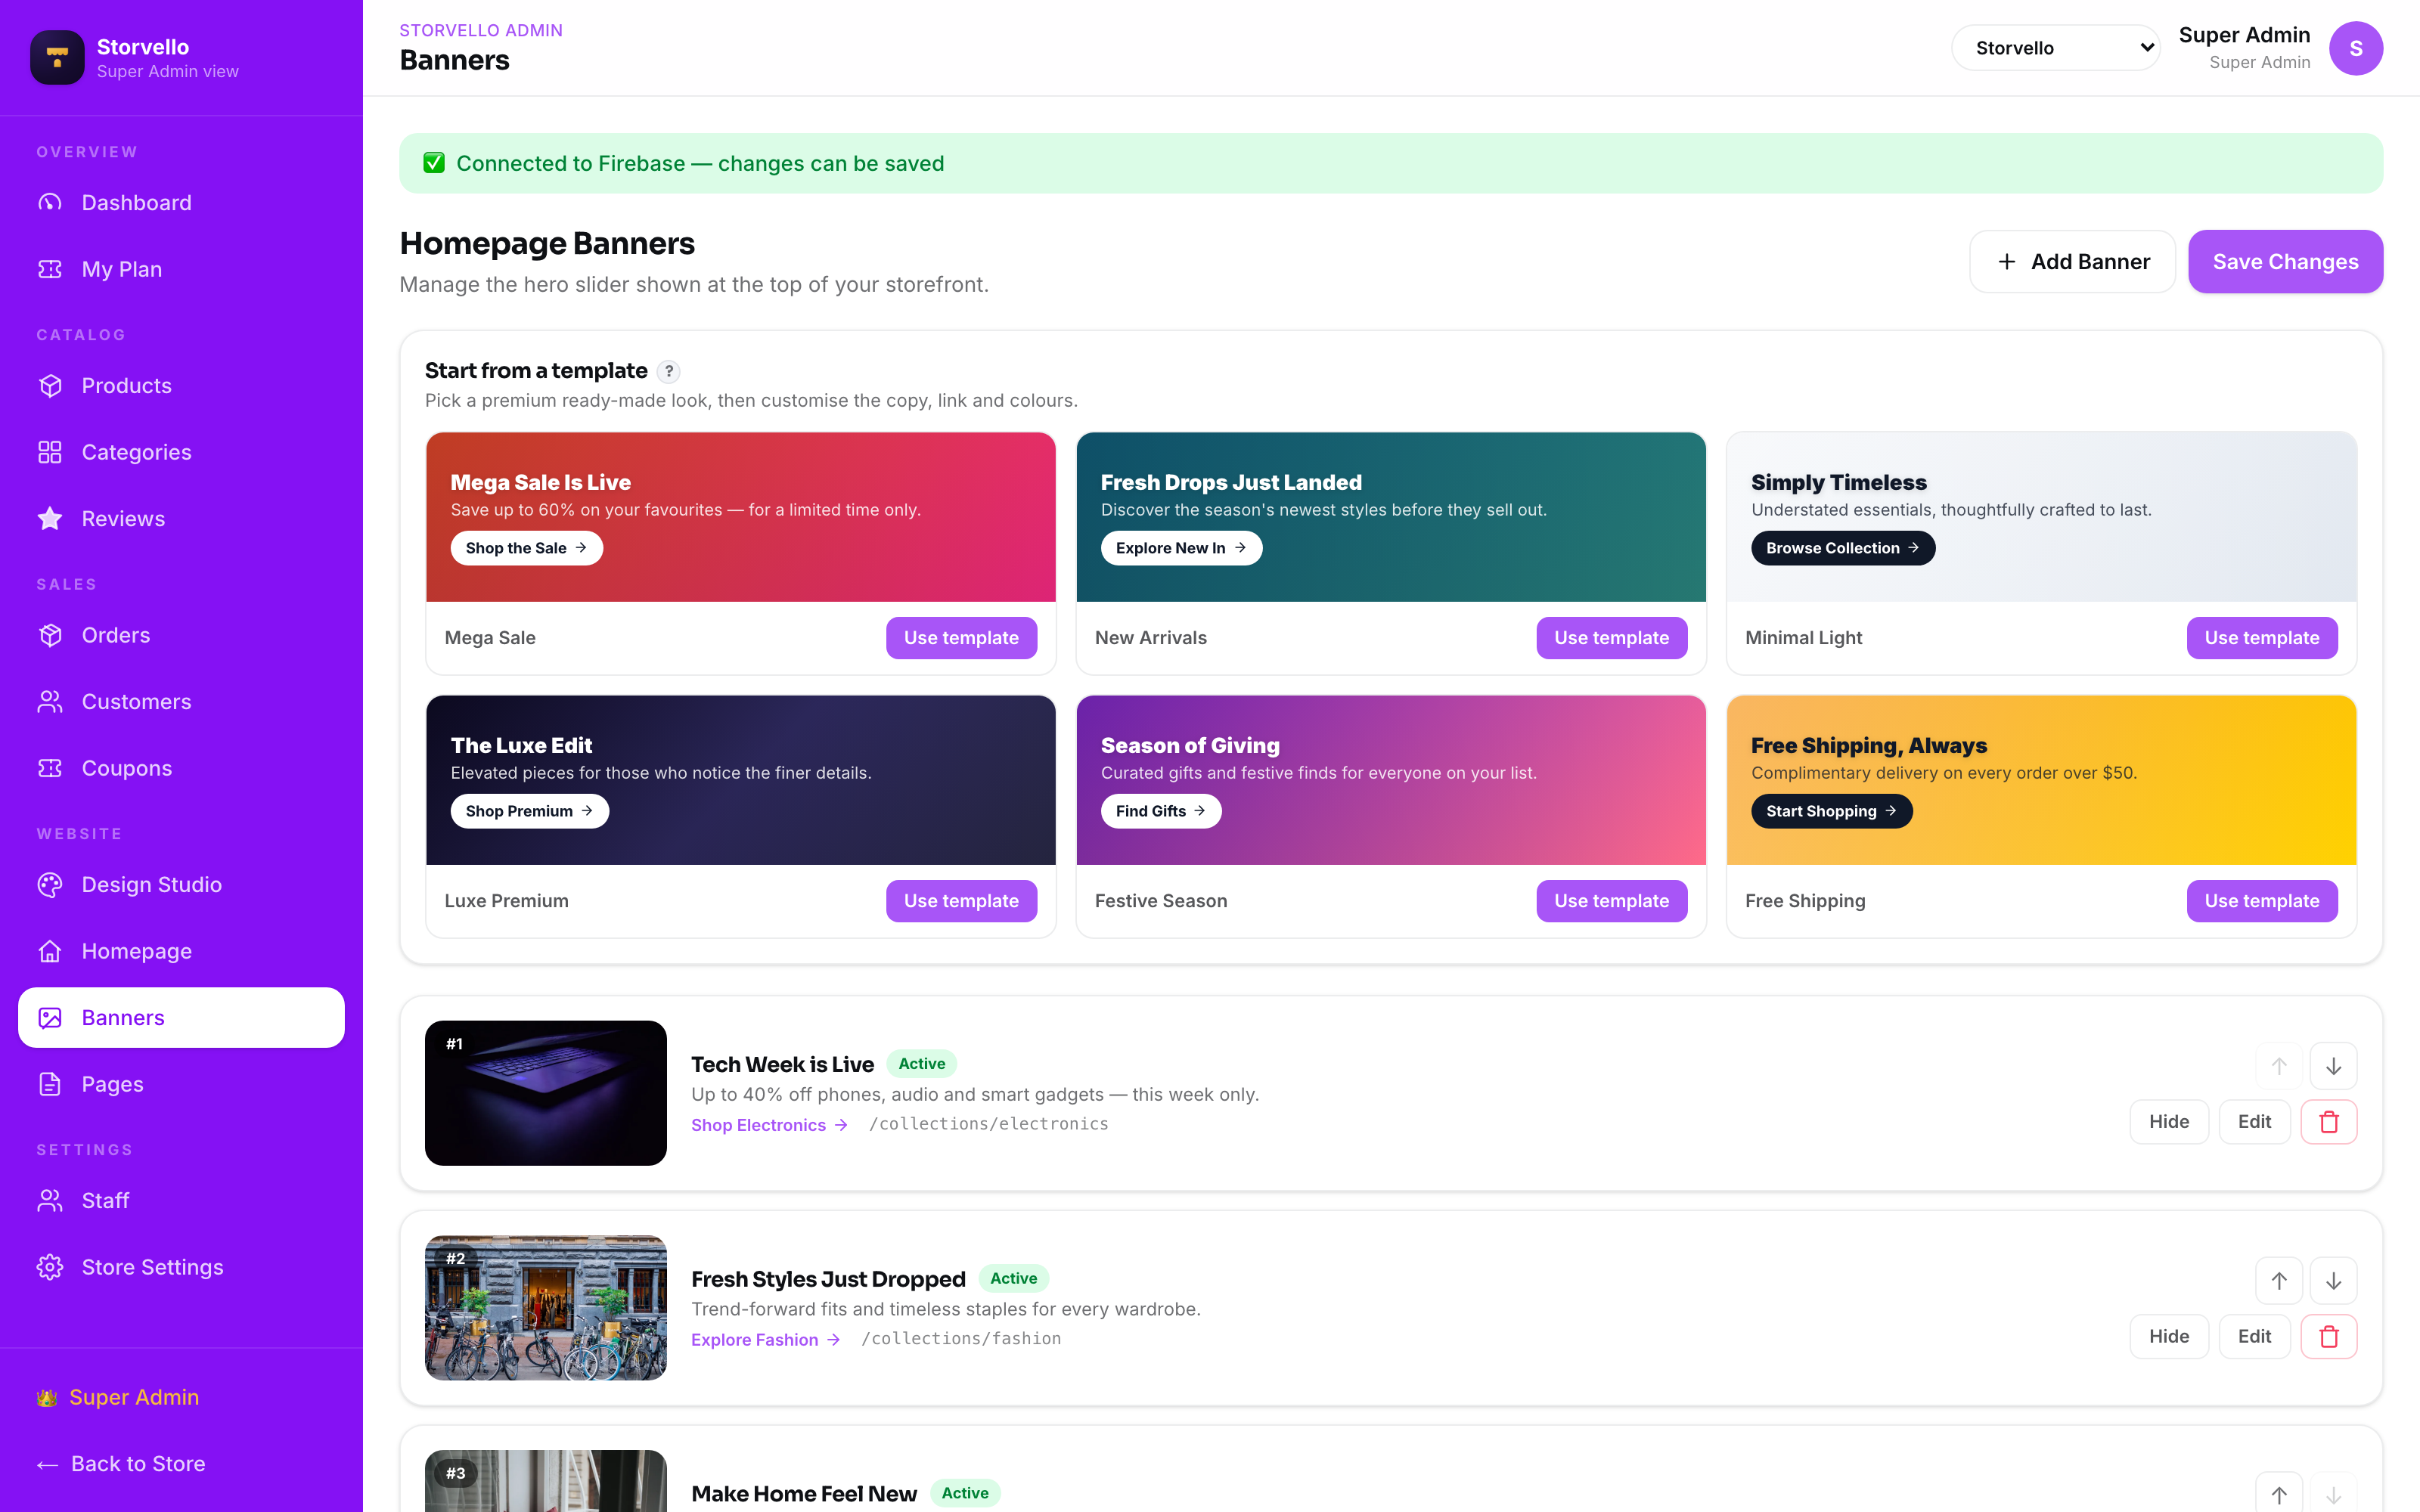Click the template help question mark icon
This screenshot has height=1512, width=2420.
tap(669, 372)
